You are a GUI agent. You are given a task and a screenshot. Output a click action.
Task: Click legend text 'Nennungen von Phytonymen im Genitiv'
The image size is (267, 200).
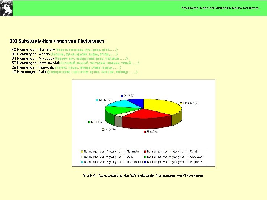[173, 151]
